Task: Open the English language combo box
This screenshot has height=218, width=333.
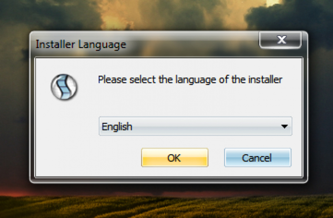Action: tap(195, 126)
